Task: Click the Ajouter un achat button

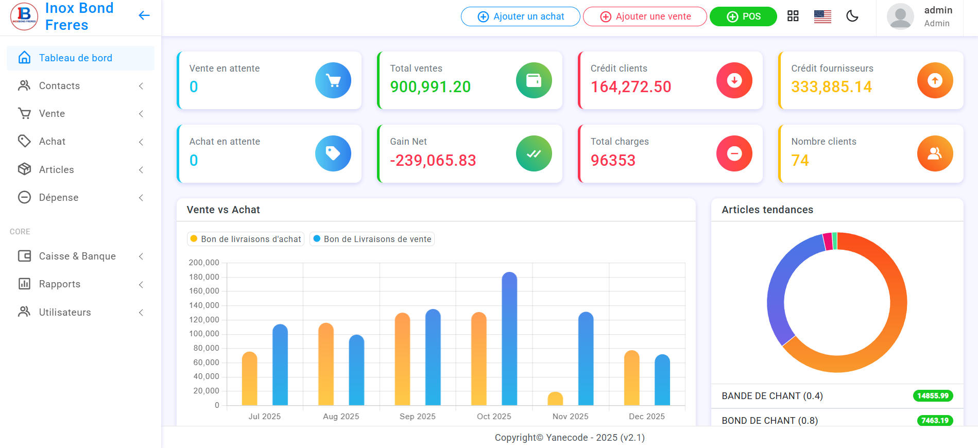Action: (x=521, y=16)
